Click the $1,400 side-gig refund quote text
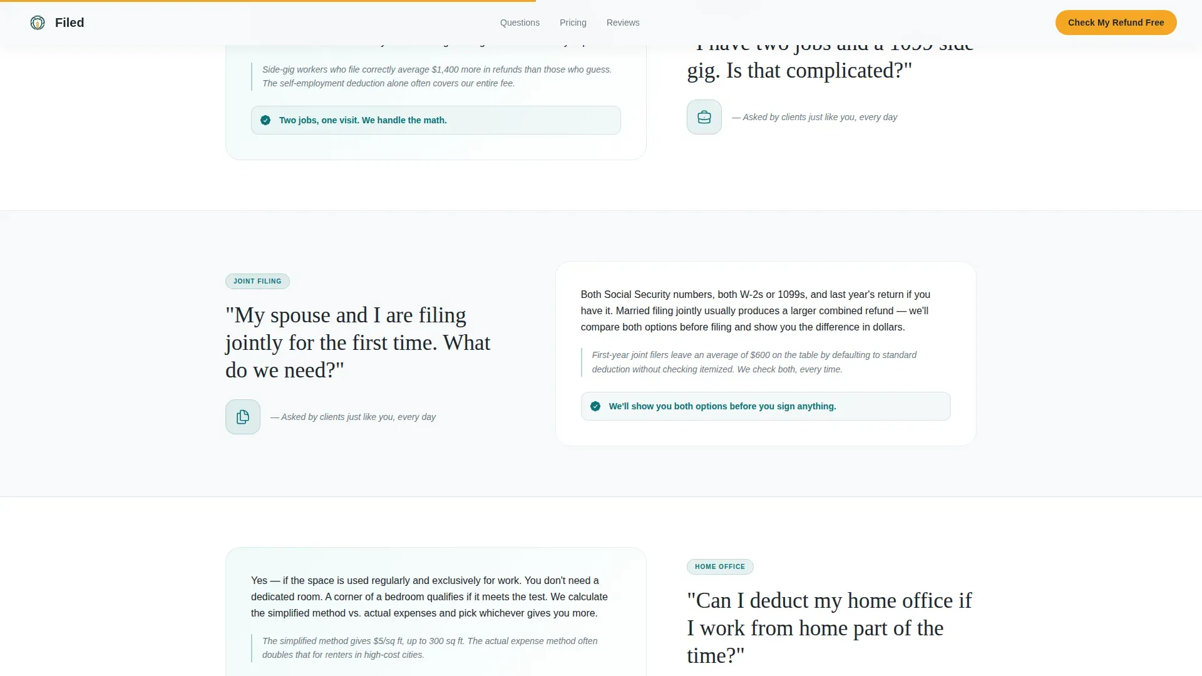 point(437,76)
